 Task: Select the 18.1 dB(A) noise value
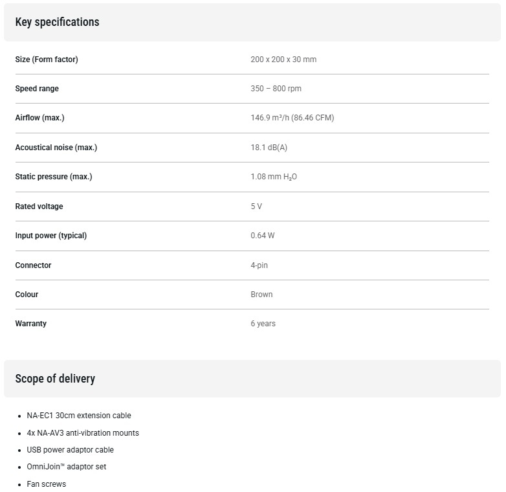[269, 147]
